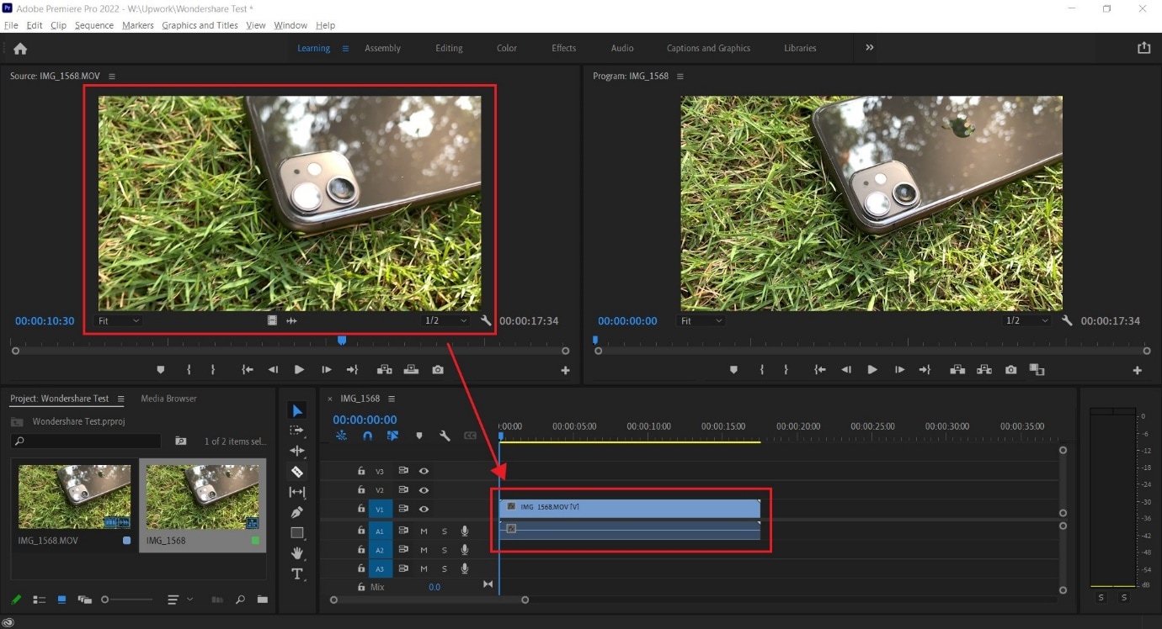This screenshot has width=1162, height=629.
Task: Open Source monitor Fit zoom dropdown
Action: 120,321
